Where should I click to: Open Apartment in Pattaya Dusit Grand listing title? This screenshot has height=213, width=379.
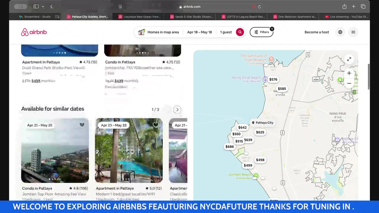point(41,62)
